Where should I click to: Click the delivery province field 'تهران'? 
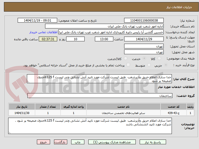tap(144, 46)
